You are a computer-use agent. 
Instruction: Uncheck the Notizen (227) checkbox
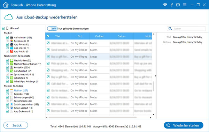tap(7, 90)
